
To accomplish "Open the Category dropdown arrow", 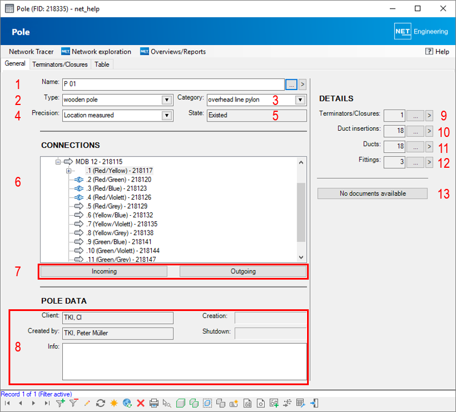I will [x=300, y=100].
